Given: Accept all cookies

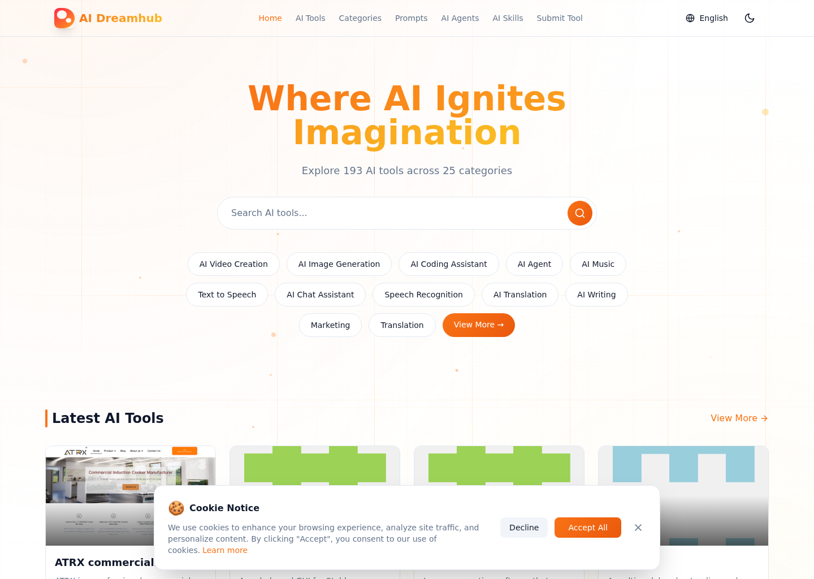Looking at the screenshot, I should click(x=587, y=528).
